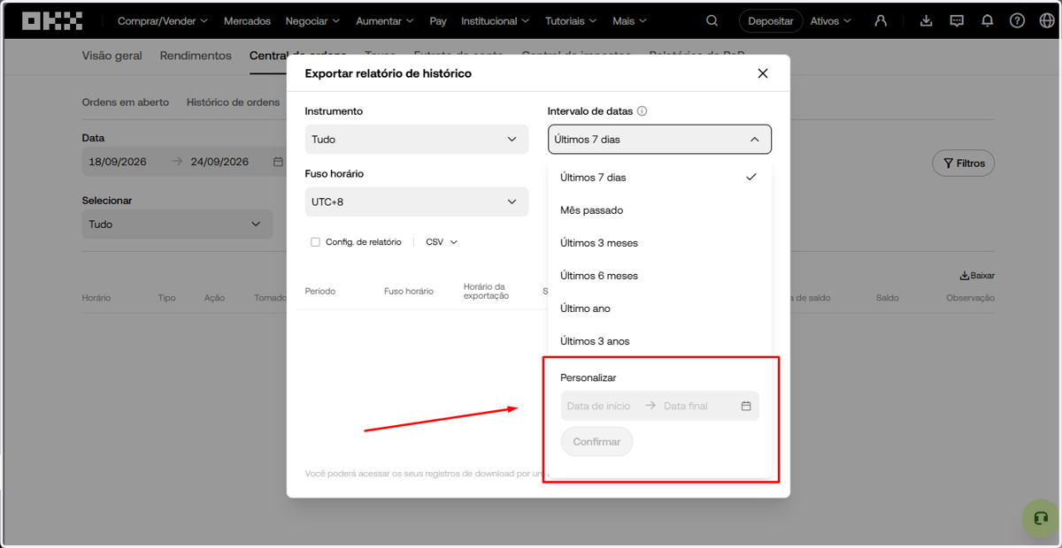Open the language globe icon
Screen dimensions: 1062x548
point(1047,20)
